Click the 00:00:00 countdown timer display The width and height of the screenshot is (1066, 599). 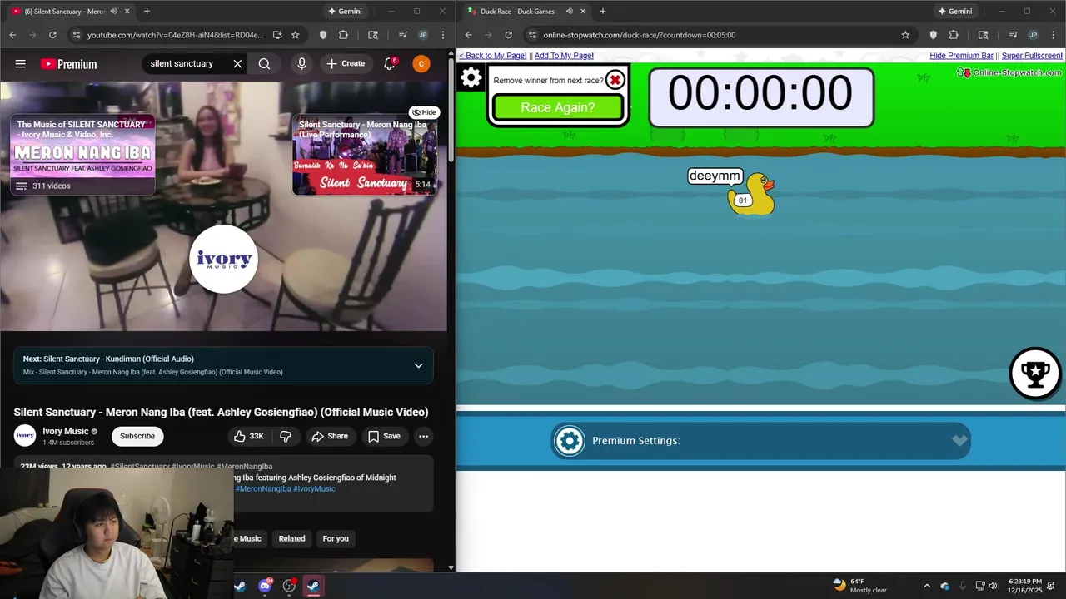click(x=760, y=97)
